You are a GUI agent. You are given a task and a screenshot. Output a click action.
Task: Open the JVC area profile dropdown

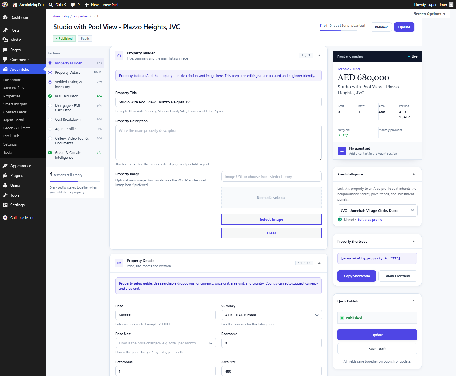click(377, 211)
